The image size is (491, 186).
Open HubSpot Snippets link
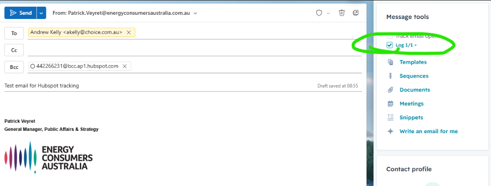click(x=411, y=117)
